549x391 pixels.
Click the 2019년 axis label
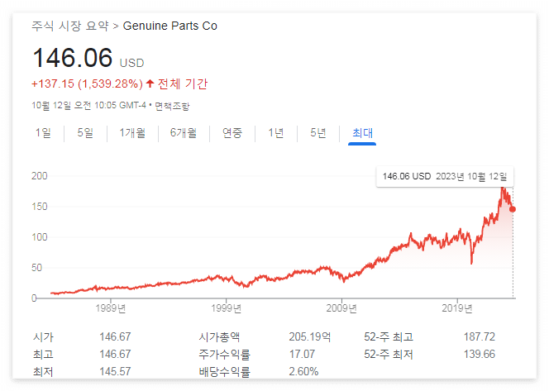pos(457,308)
